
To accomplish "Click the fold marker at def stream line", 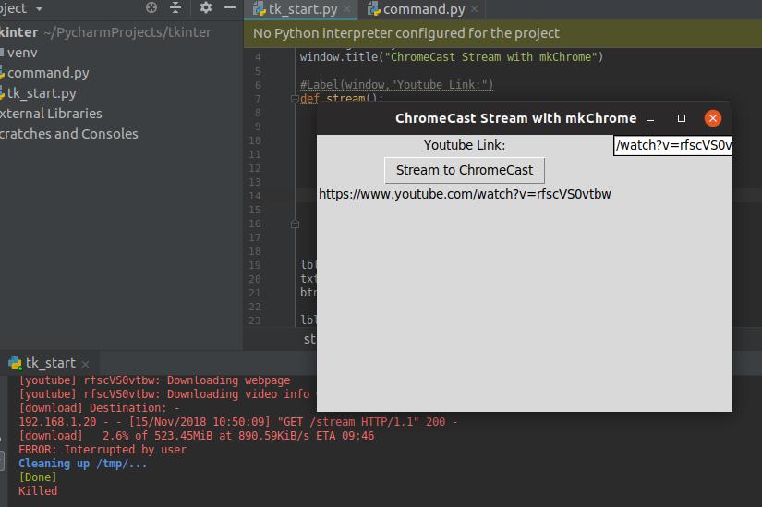I will coord(295,99).
